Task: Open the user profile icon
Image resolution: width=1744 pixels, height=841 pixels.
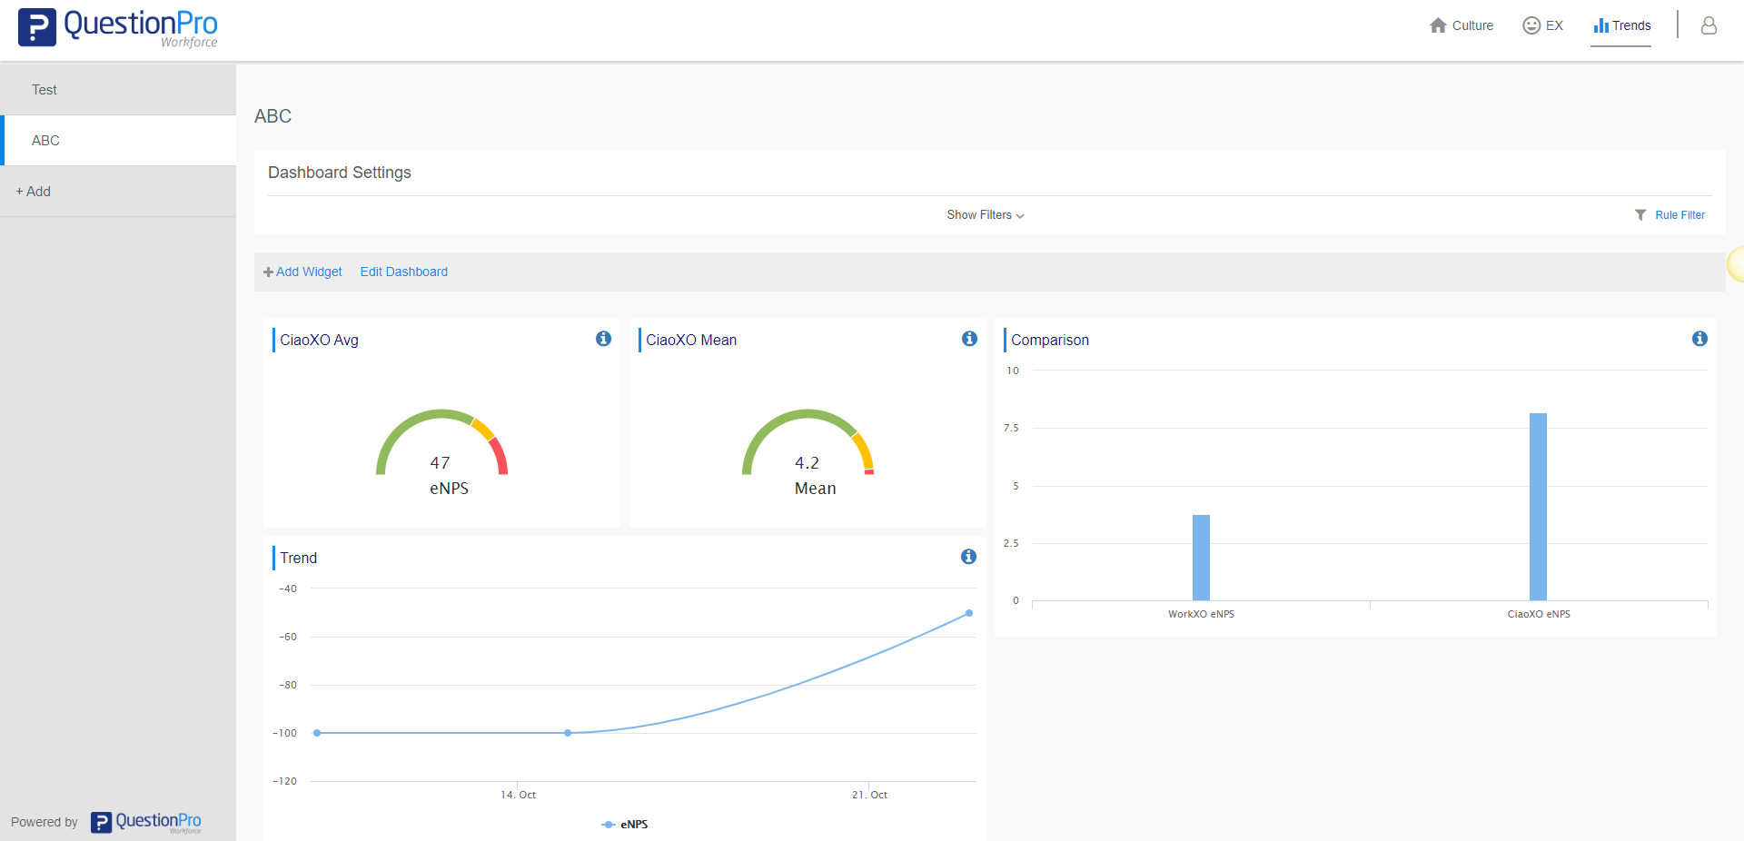Action: (x=1709, y=25)
